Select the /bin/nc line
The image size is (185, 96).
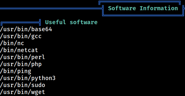[12, 43]
